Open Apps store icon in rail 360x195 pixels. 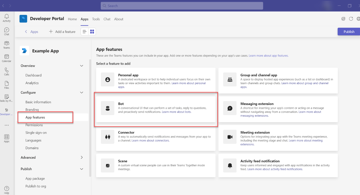tap(7, 139)
